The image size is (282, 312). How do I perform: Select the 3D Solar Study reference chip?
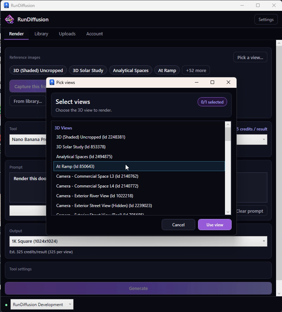(x=88, y=70)
